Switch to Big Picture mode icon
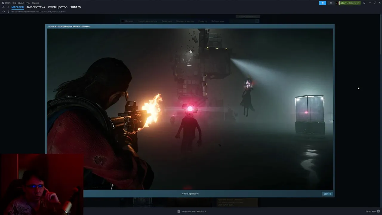The height and width of the screenshot is (215, 382). click(x=364, y=3)
